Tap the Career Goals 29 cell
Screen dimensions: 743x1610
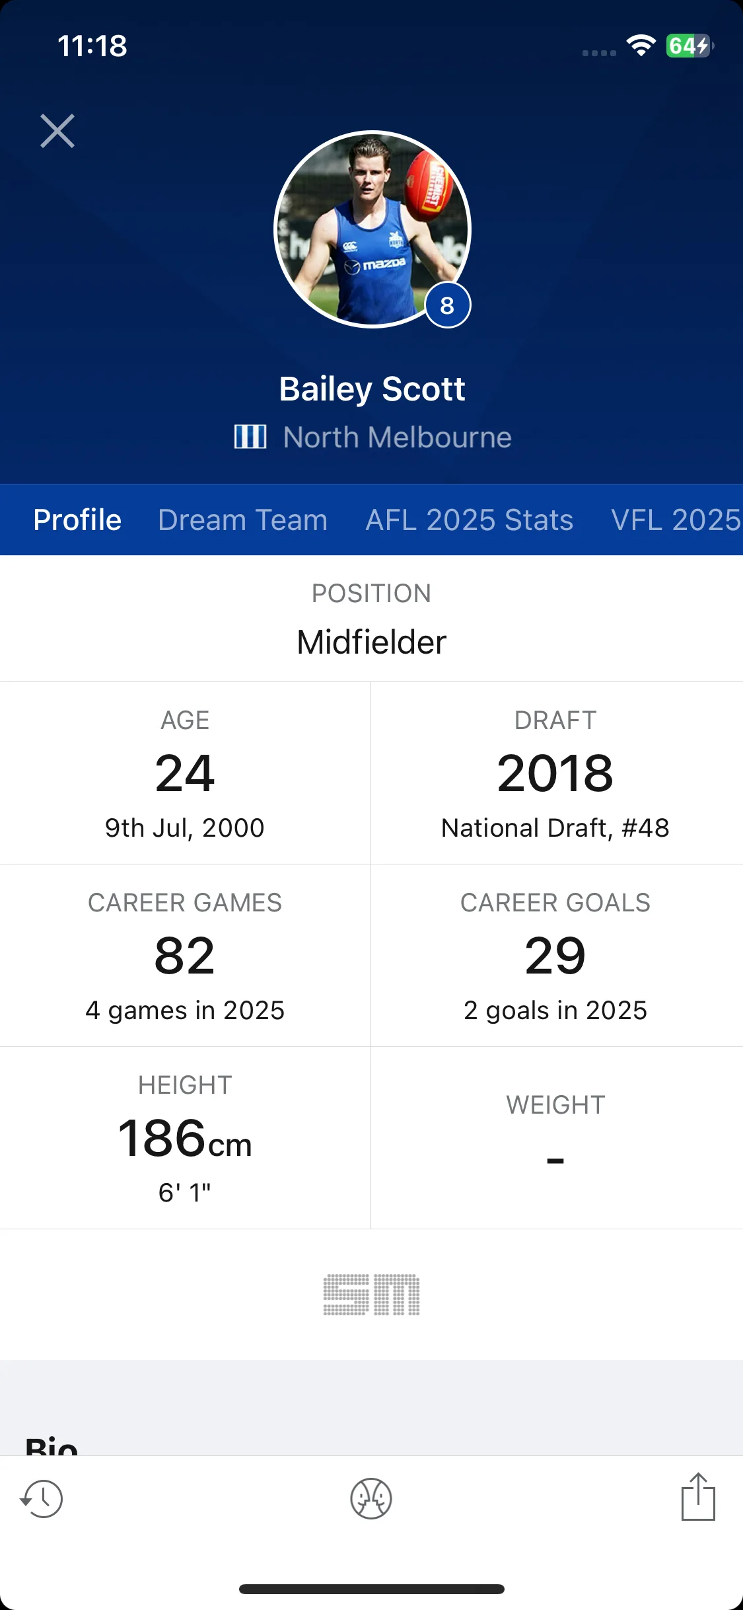[557, 955]
